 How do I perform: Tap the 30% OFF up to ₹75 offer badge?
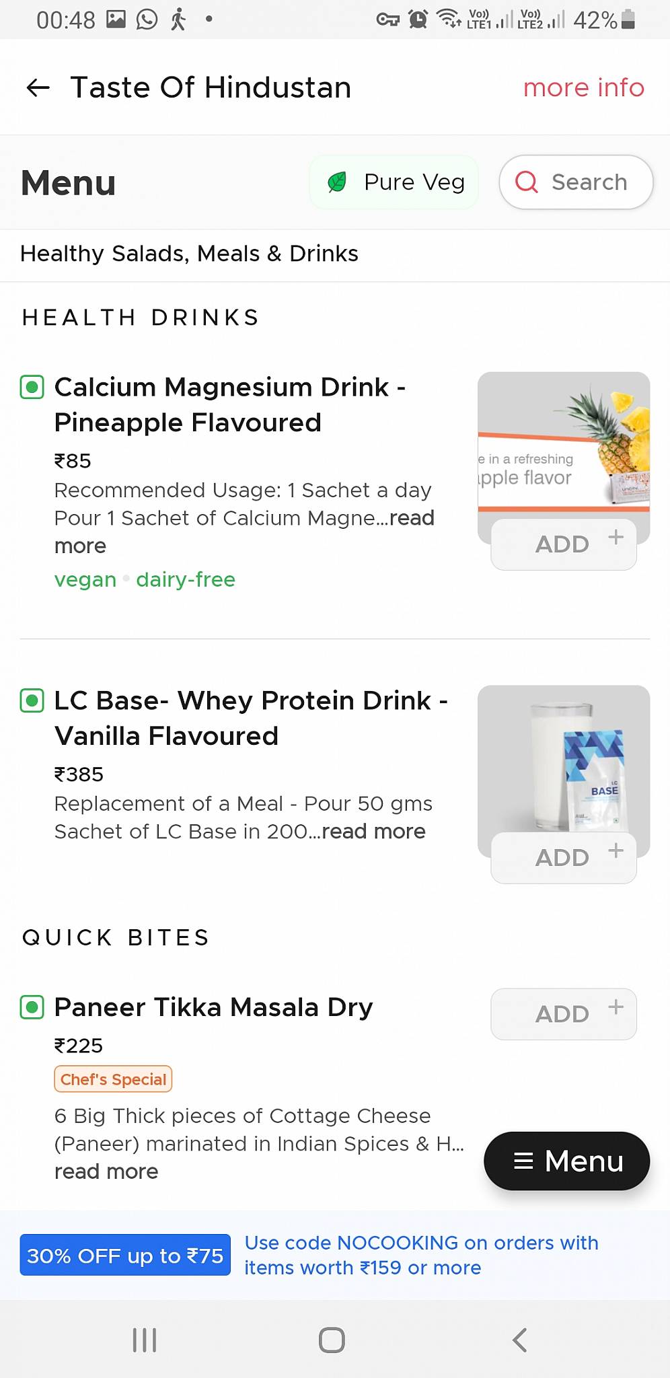click(125, 1255)
